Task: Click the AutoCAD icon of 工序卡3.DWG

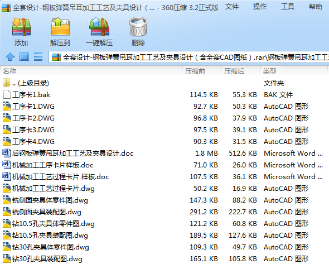Action: point(7,129)
